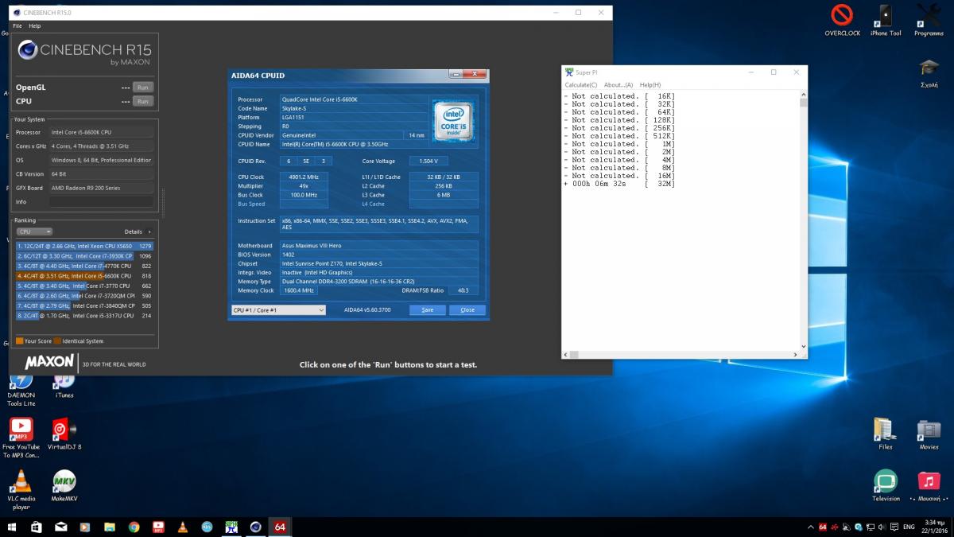Click Save in AIDA64 CPUID
The width and height of the screenshot is (954, 537).
click(x=428, y=309)
